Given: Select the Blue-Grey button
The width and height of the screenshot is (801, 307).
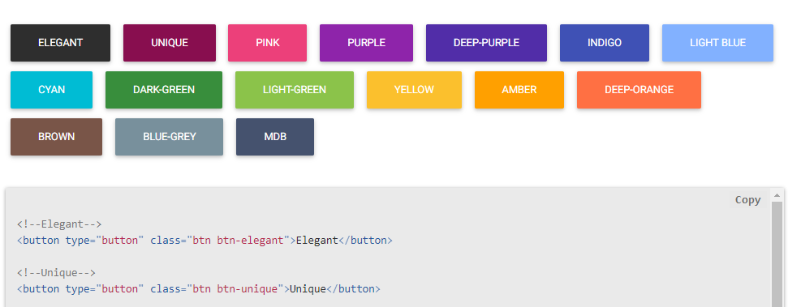Looking at the screenshot, I should [x=169, y=137].
